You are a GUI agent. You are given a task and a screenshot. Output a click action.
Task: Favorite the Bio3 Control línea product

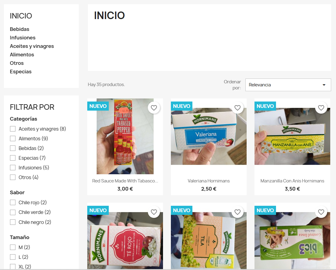(x=321, y=212)
